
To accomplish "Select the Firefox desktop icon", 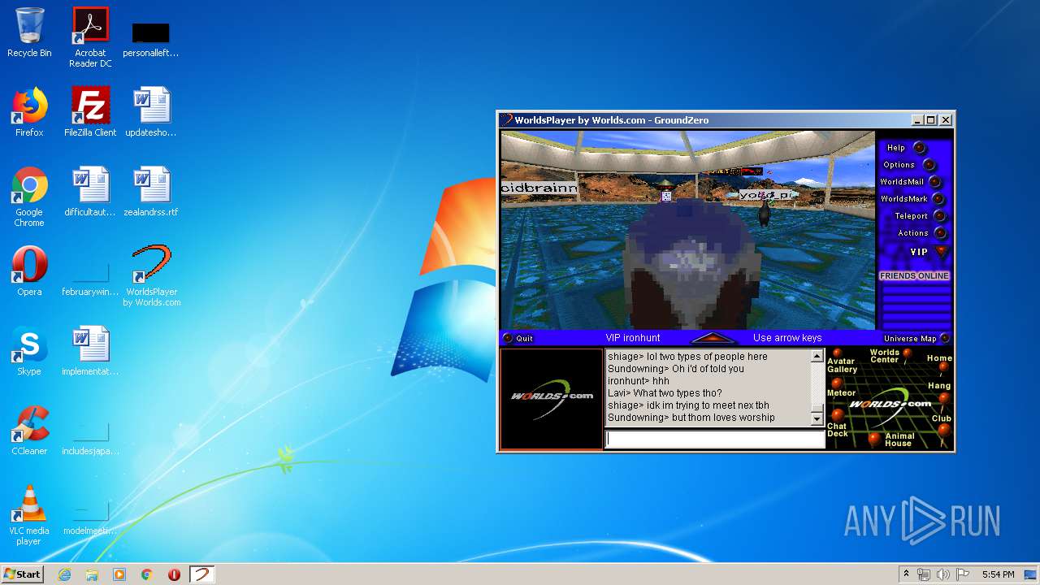I will point(29,112).
